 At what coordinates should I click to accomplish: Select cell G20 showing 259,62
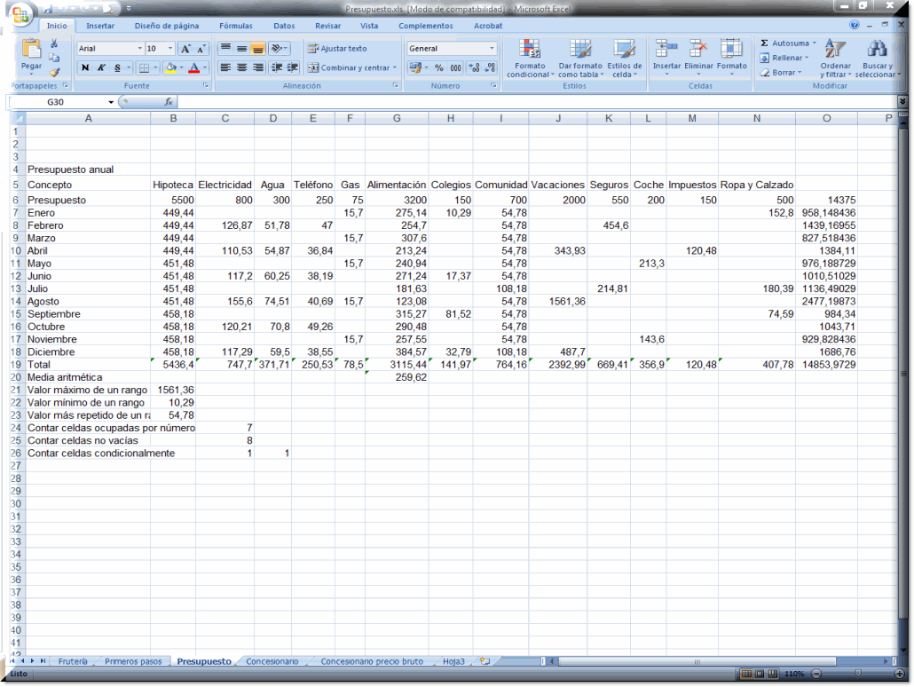pos(396,377)
